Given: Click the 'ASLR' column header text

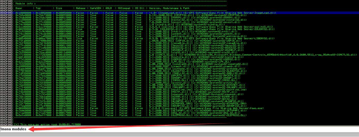Looking at the screenshot, I should (x=108, y=8).
